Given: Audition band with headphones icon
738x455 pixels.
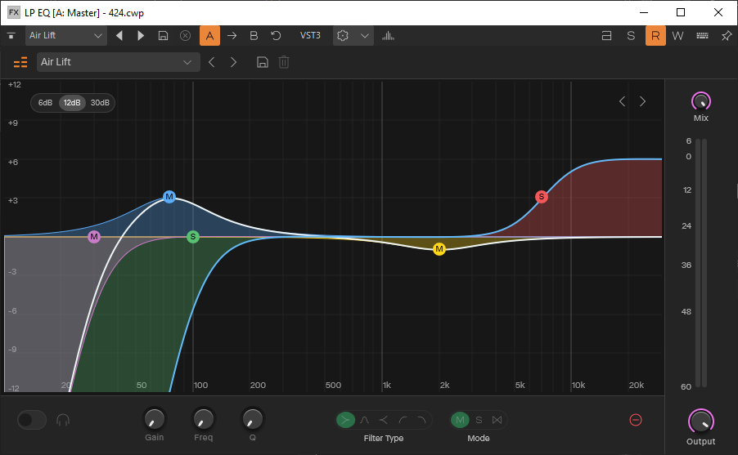Looking at the screenshot, I should pos(63,420).
